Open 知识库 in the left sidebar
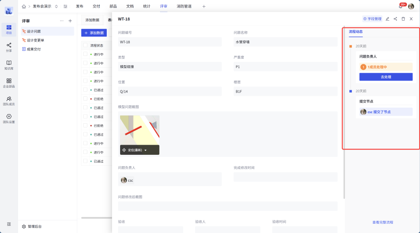Screen dimensions: 420x233 click(9, 65)
